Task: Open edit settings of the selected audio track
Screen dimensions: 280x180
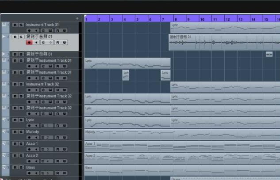Action: (x=43, y=42)
